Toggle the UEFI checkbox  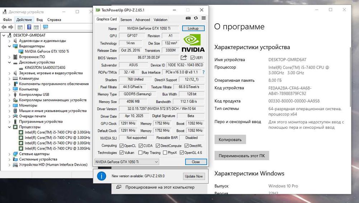192,58
